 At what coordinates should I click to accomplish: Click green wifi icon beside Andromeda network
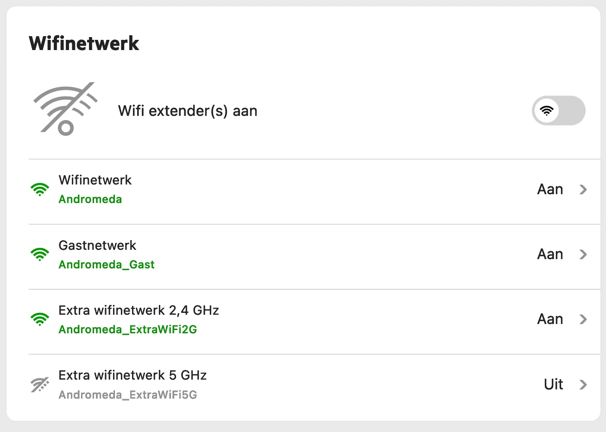click(40, 189)
